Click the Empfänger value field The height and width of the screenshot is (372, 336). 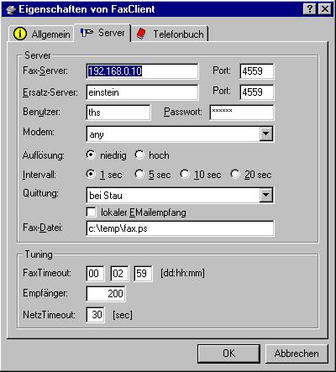[x=106, y=294]
